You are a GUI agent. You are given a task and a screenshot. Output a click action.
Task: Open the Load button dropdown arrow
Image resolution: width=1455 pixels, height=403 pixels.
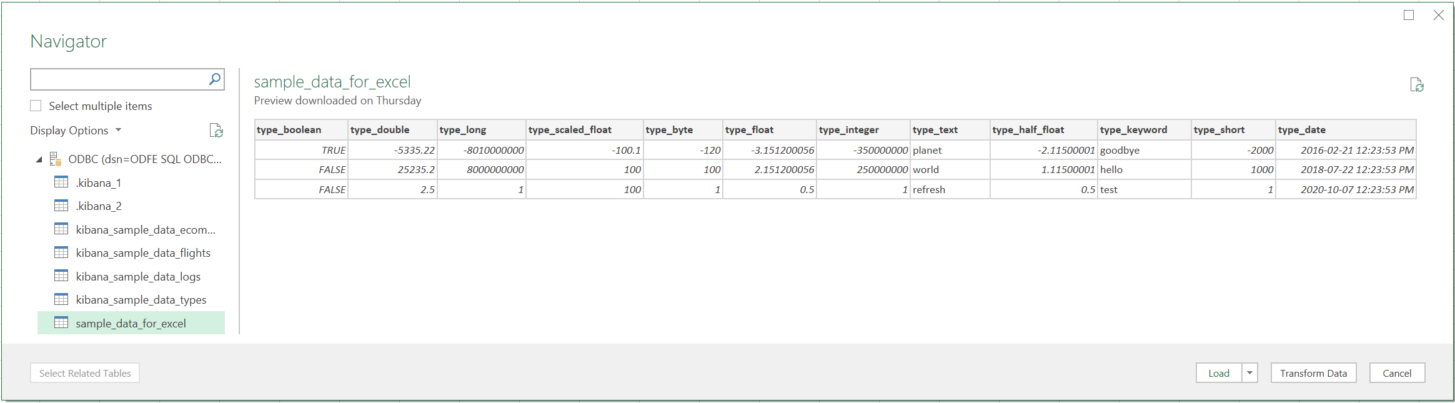point(1249,373)
